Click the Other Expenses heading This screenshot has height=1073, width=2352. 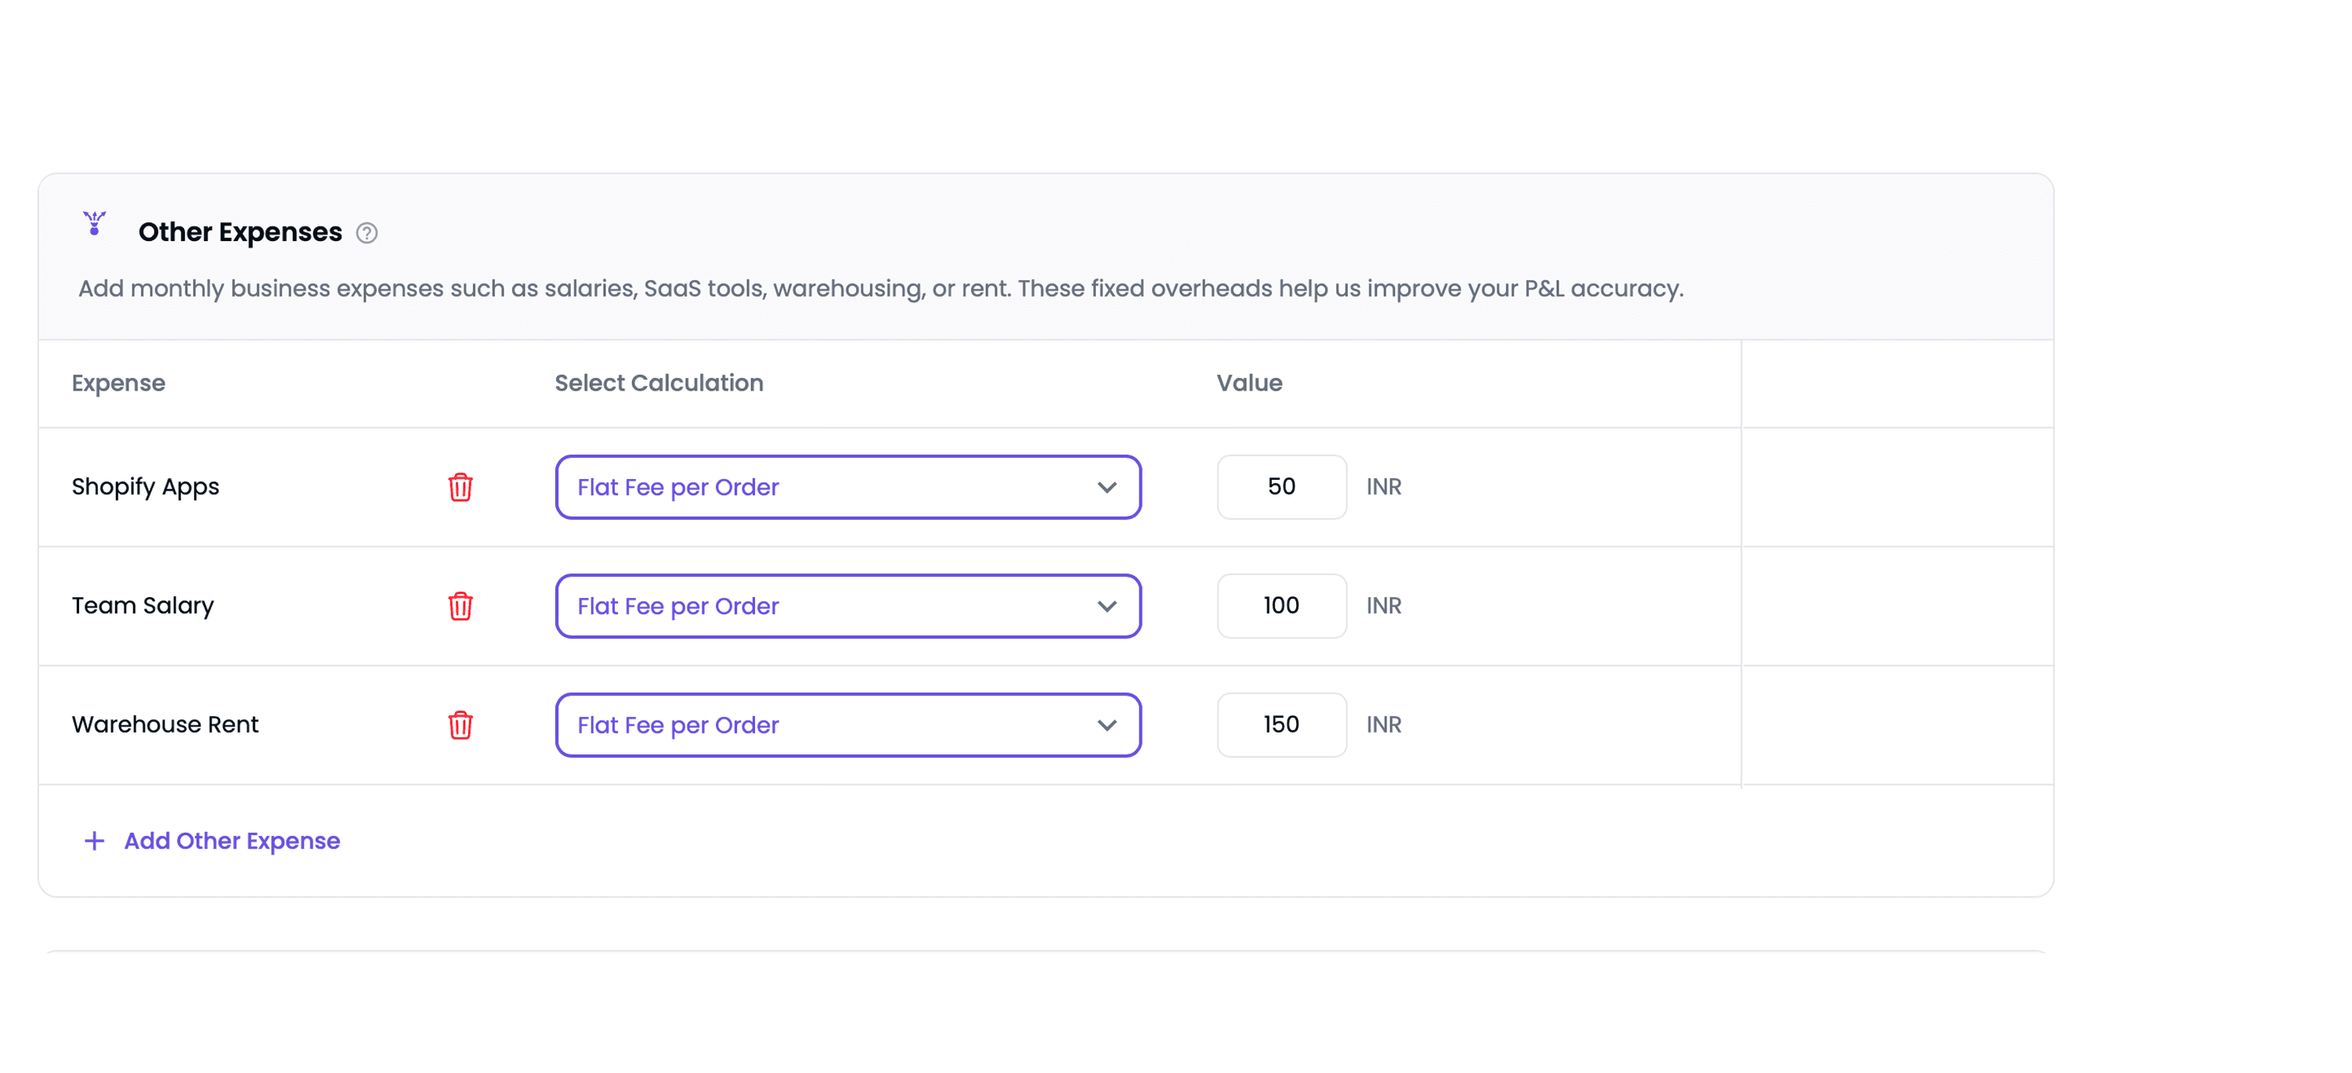(x=240, y=232)
